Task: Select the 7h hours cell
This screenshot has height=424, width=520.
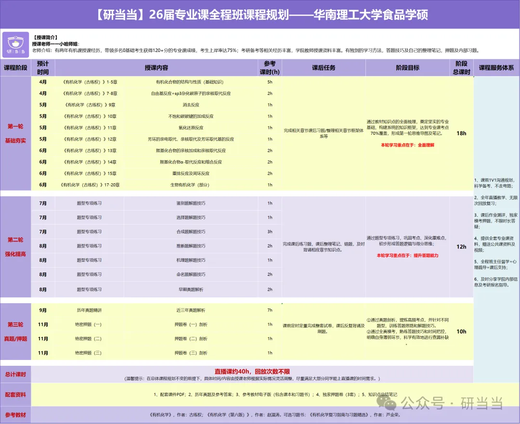Action: 270,310
